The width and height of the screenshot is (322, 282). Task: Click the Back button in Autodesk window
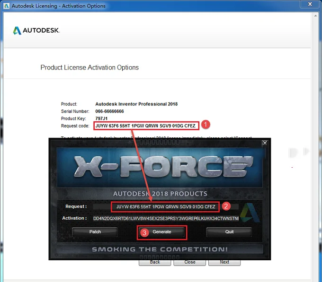coord(155,262)
